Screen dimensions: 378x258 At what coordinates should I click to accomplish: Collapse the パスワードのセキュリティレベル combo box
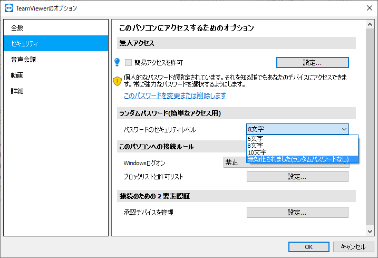pyautogui.click(x=297, y=129)
